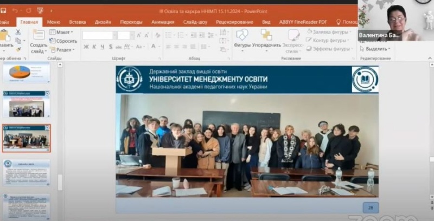The height and width of the screenshot is (221, 434).
Task: Click the Save icon in quick access toolbar
Action: [x=3, y=10]
